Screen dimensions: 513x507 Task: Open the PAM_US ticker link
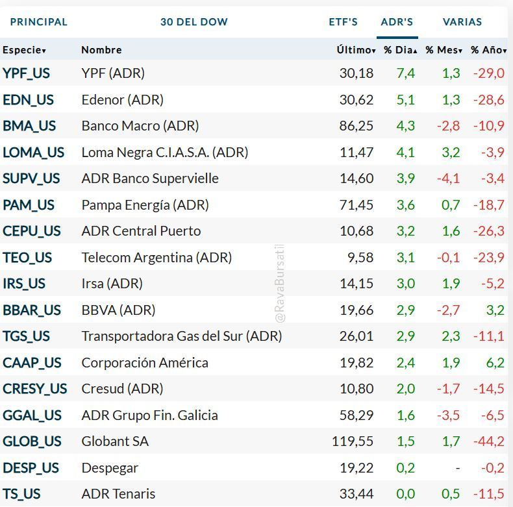click(29, 205)
